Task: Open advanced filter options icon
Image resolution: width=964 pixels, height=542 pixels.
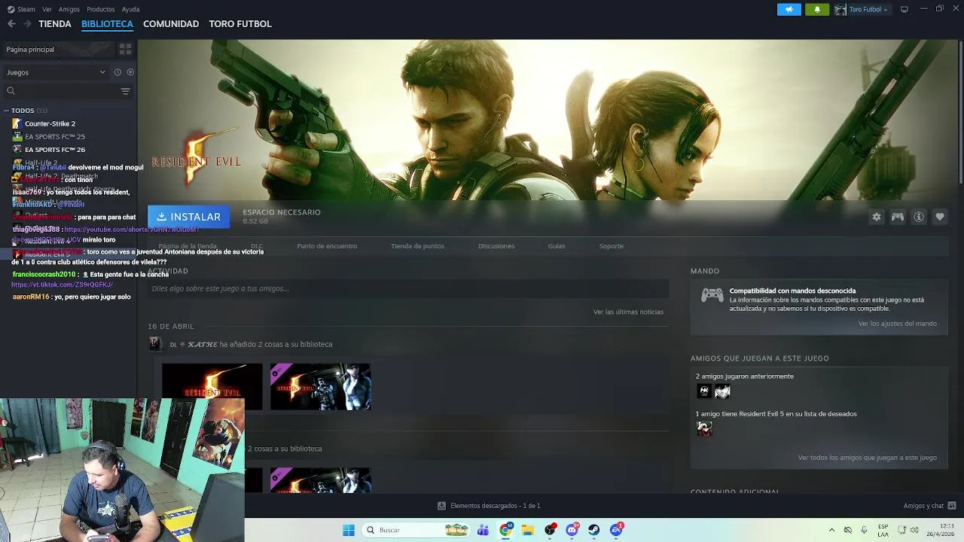Action: tap(126, 91)
